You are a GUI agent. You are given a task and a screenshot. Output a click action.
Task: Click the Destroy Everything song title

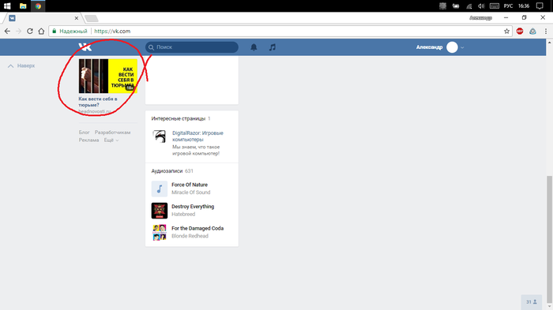(x=193, y=207)
